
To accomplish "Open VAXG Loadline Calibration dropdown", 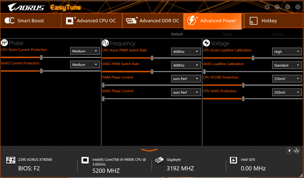I will click(287, 65).
